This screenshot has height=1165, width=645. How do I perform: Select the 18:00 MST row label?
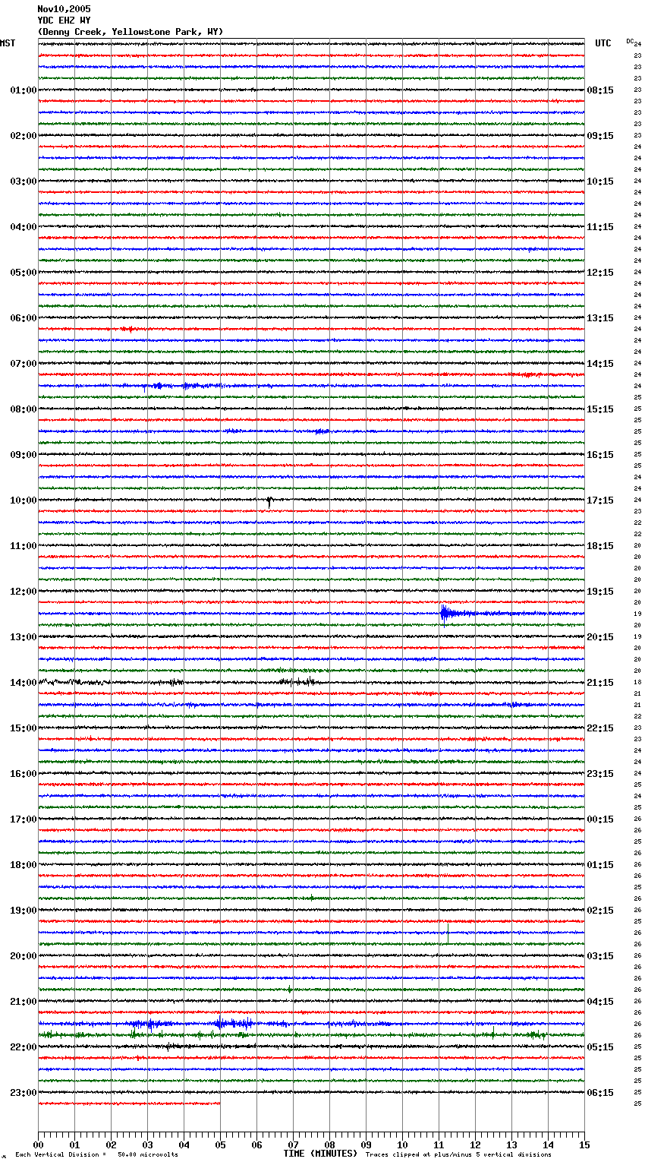pos(23,865)
